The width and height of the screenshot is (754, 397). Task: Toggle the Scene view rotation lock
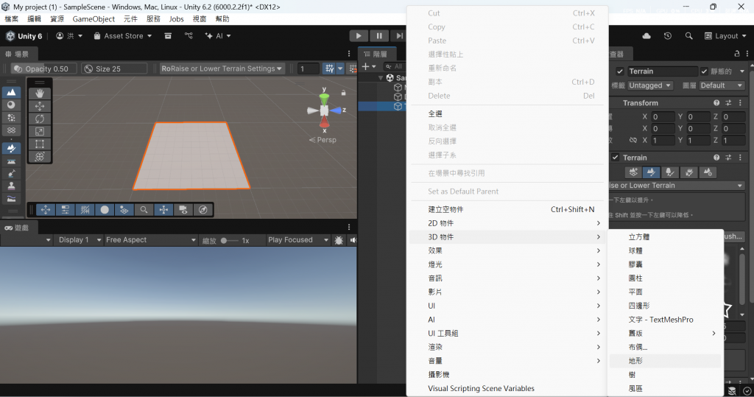(x=343, y=92)
